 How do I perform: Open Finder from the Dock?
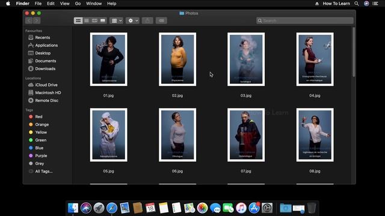[73, 208]
